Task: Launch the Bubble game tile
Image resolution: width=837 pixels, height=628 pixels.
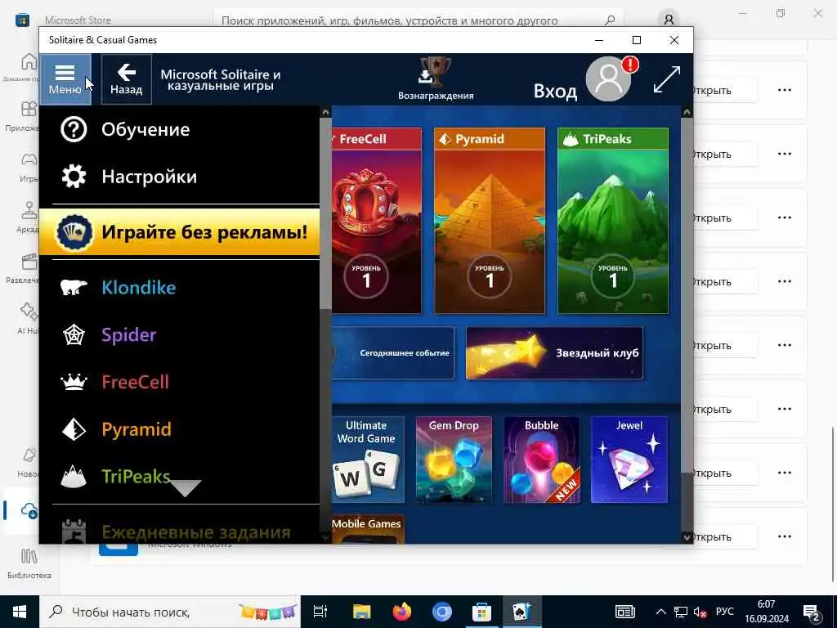Action: 541,460
